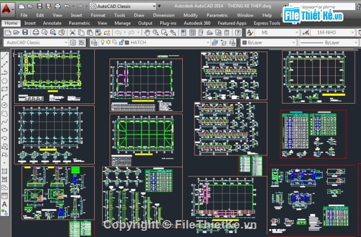361x237 pixels.
Task: Open the HATCH layer dropdown list
Action: point(208,43)
